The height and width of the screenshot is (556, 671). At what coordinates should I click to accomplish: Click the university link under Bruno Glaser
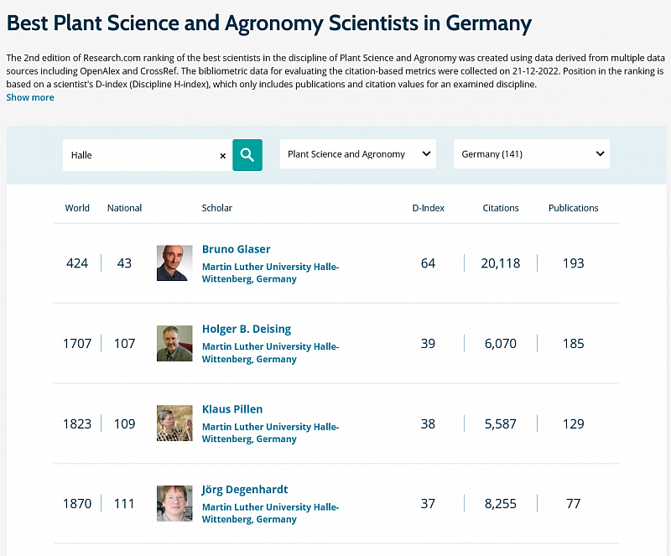pos(270,273)
